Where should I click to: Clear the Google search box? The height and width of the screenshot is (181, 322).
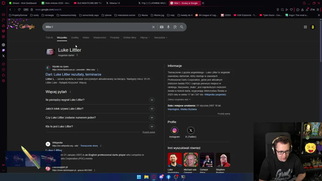pos(153,27)
